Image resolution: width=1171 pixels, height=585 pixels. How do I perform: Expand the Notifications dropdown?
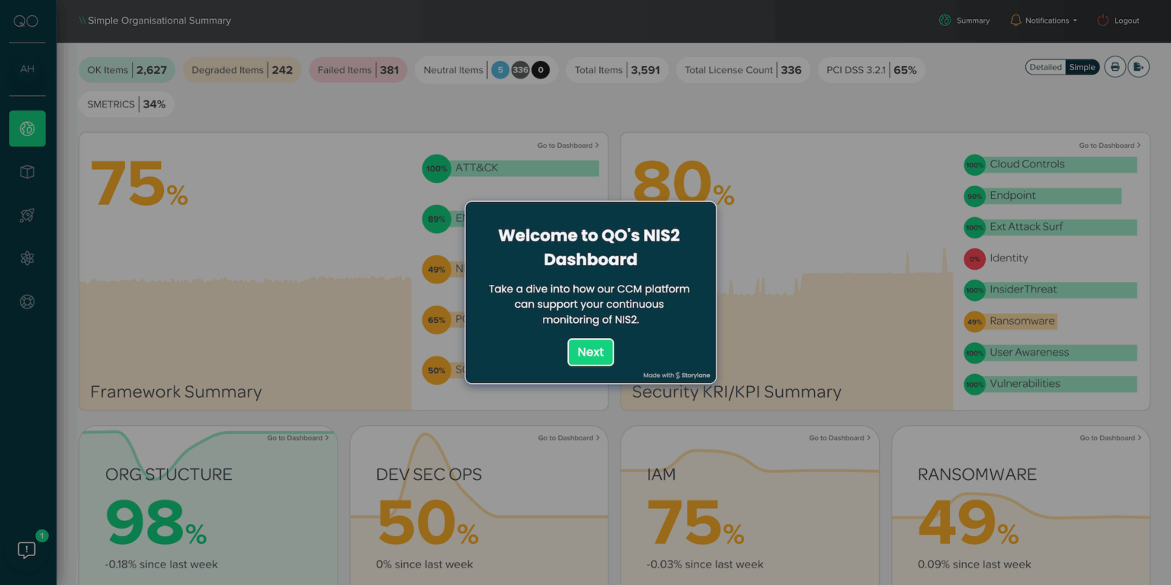click(x=1044, y=21)
